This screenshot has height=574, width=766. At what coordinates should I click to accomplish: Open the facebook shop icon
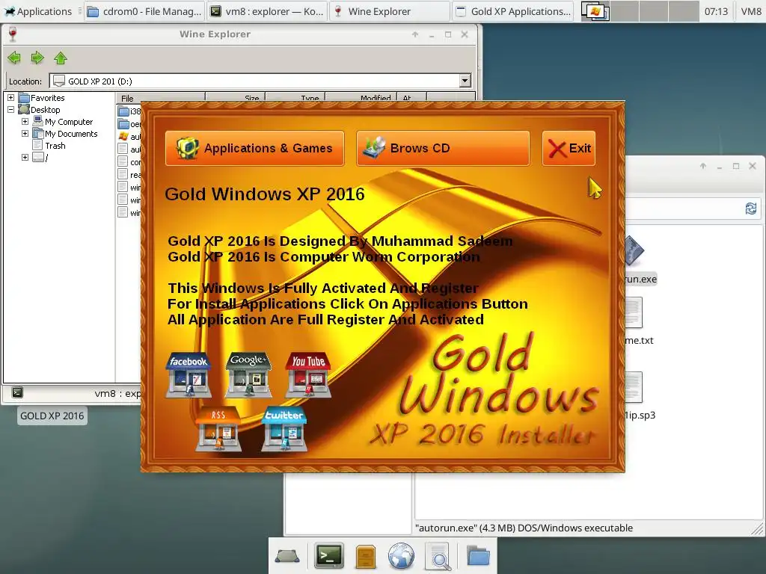[189, 374]
